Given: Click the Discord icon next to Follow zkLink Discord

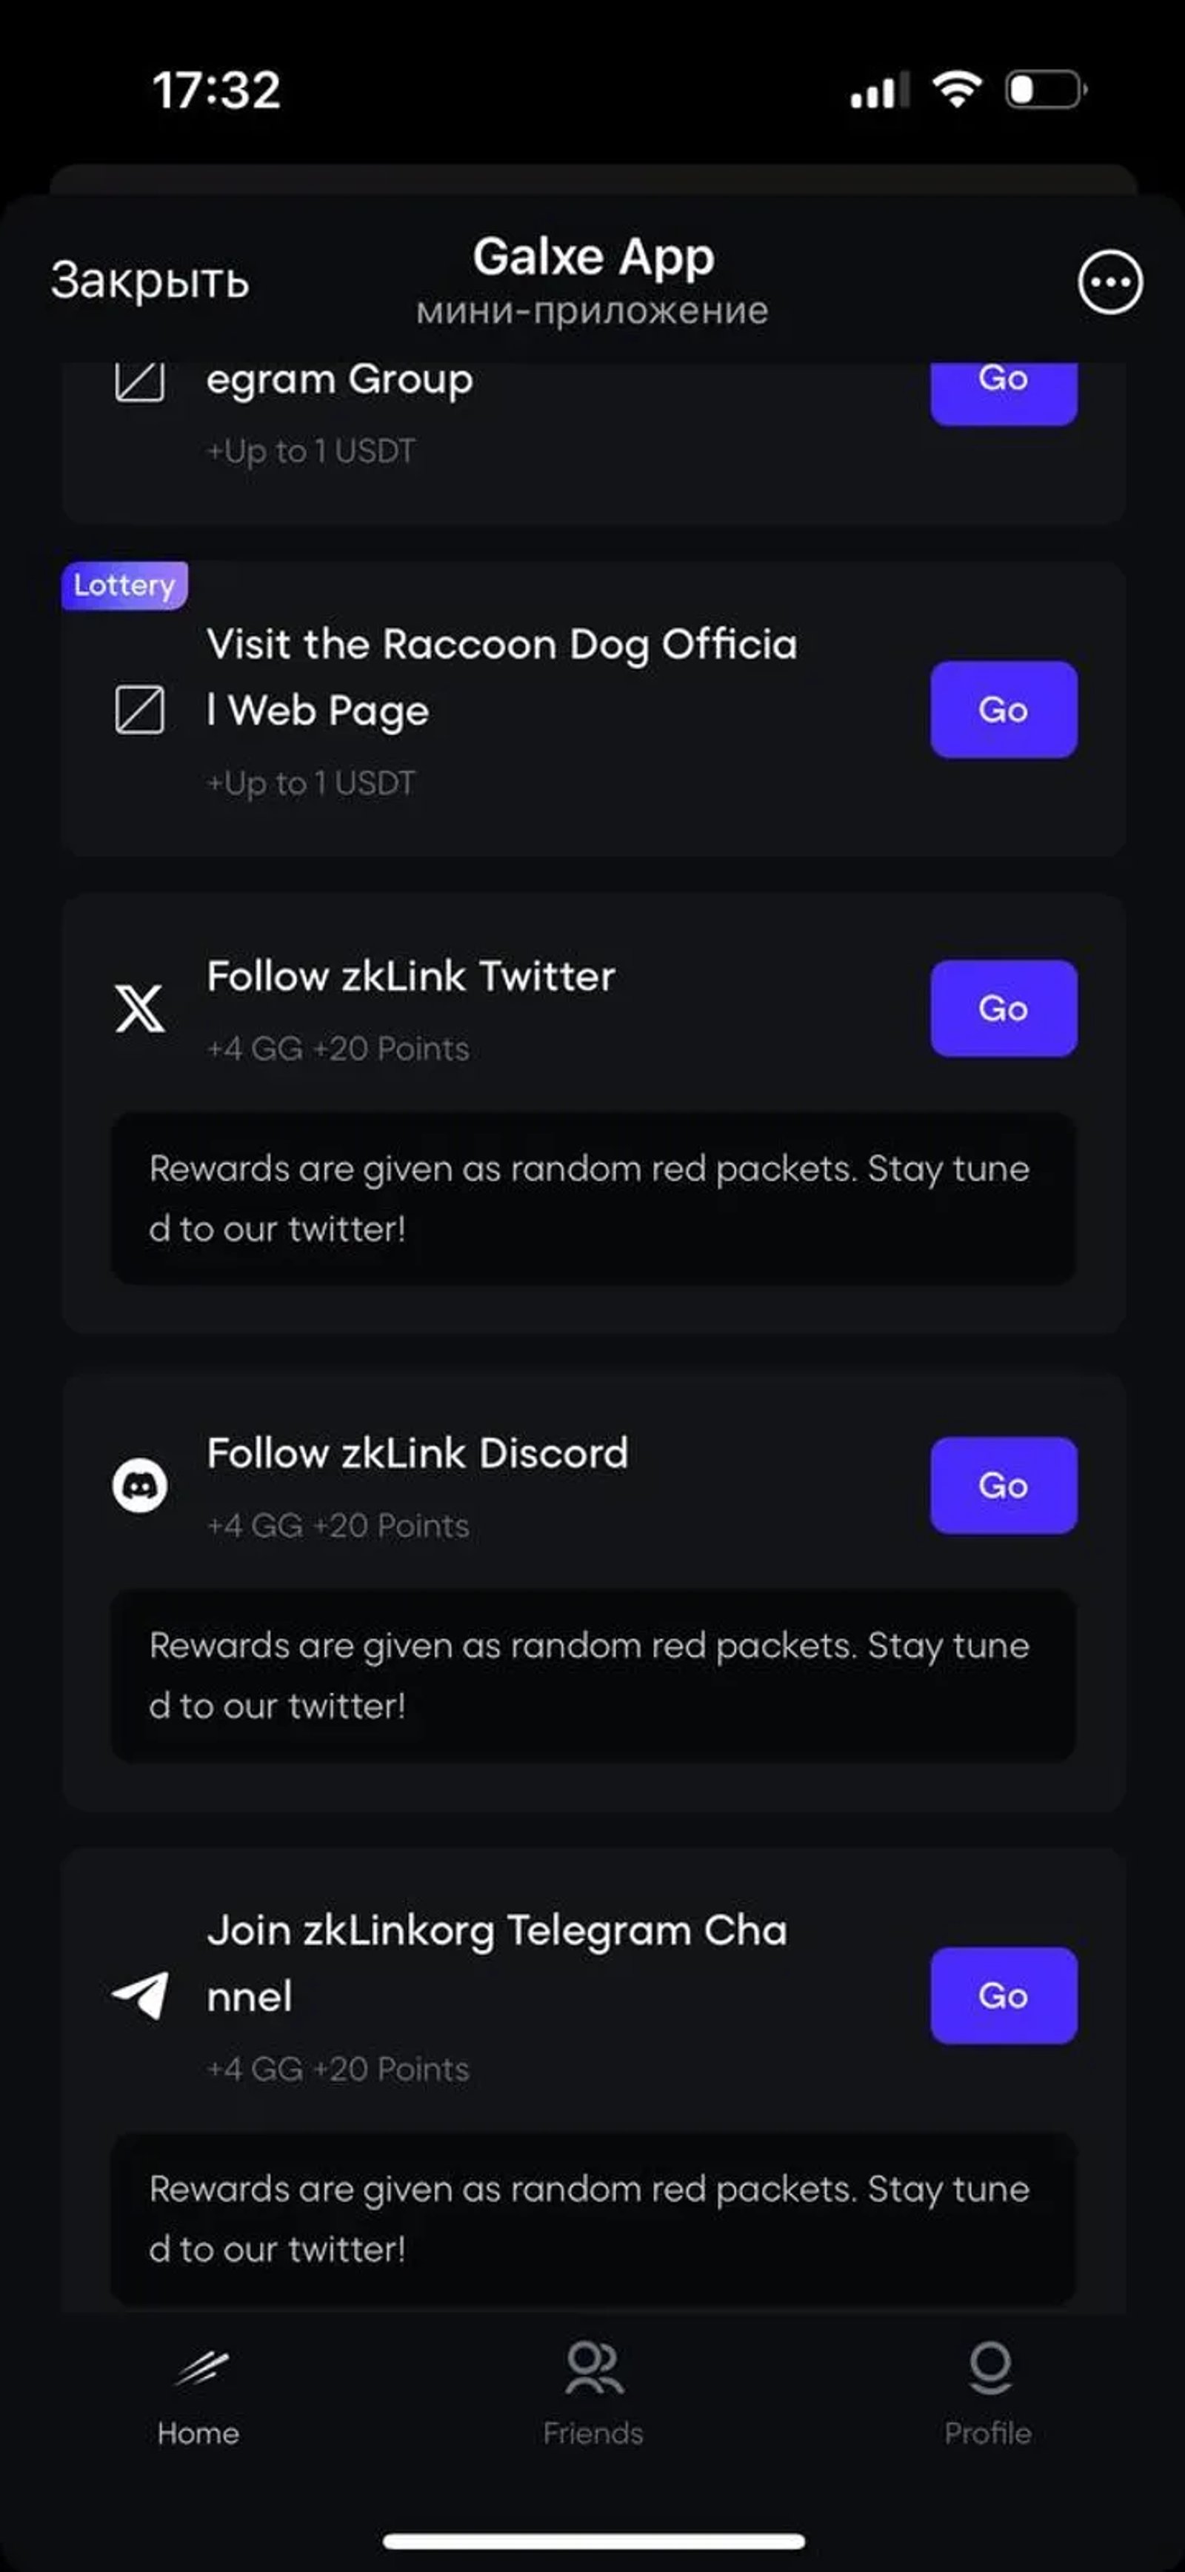Looking at the screenshot, I should [141, 1485].
